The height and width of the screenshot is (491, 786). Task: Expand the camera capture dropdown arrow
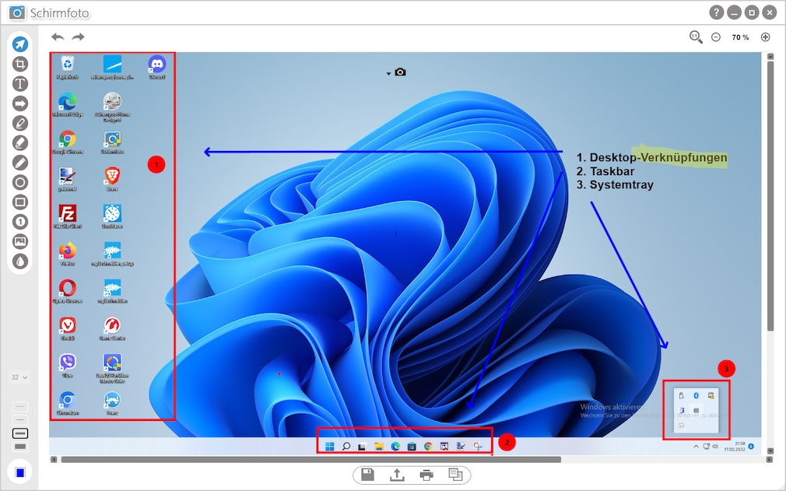click(388, 73)
